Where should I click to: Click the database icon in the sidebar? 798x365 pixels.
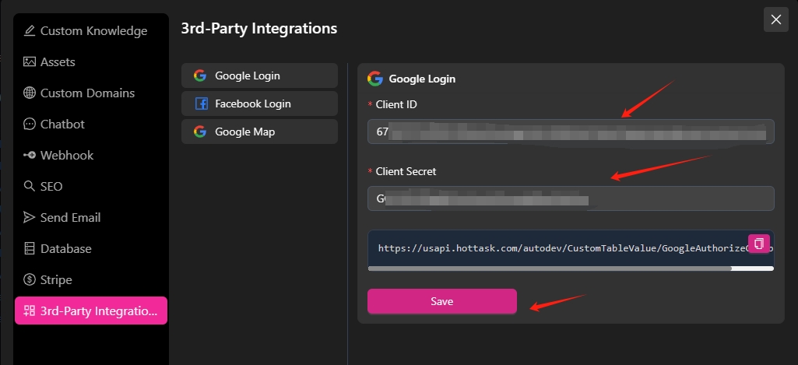[x=30, y=248]
